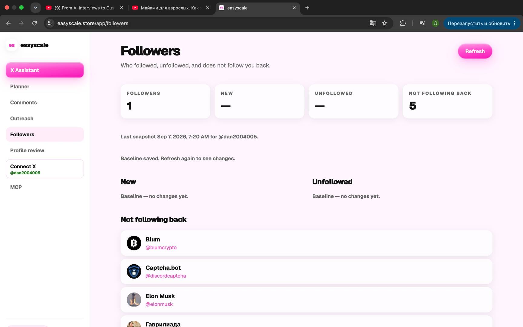Click the 'Captcha.bot' name text
Image resolution: width=523 pixels, height=327 pixels.
click(163, 268)
